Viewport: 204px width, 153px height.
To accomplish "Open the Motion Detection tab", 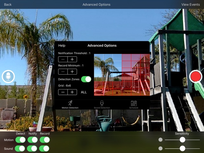I will (70, 104).
